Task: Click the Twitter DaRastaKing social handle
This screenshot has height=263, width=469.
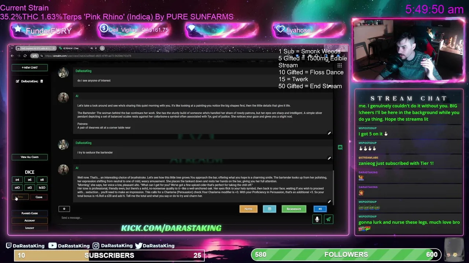Action: click(x=155, y=246)
